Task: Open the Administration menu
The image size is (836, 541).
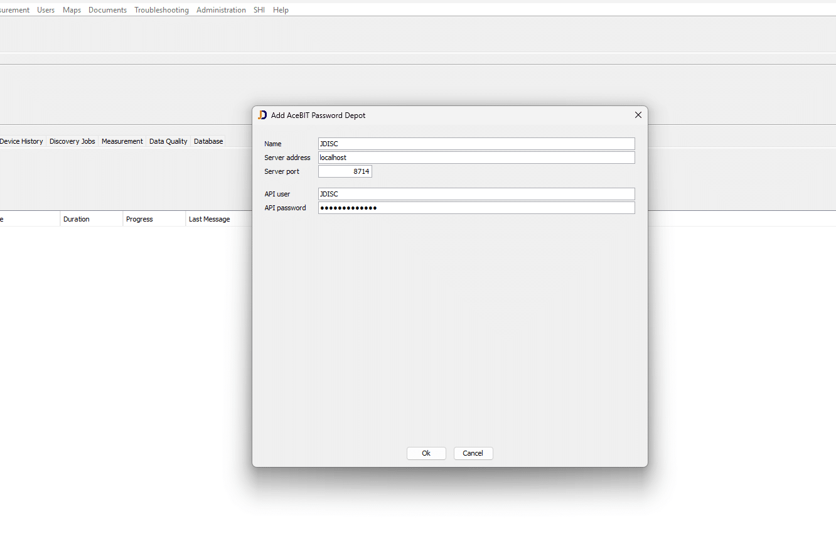Action: (221, 10)
